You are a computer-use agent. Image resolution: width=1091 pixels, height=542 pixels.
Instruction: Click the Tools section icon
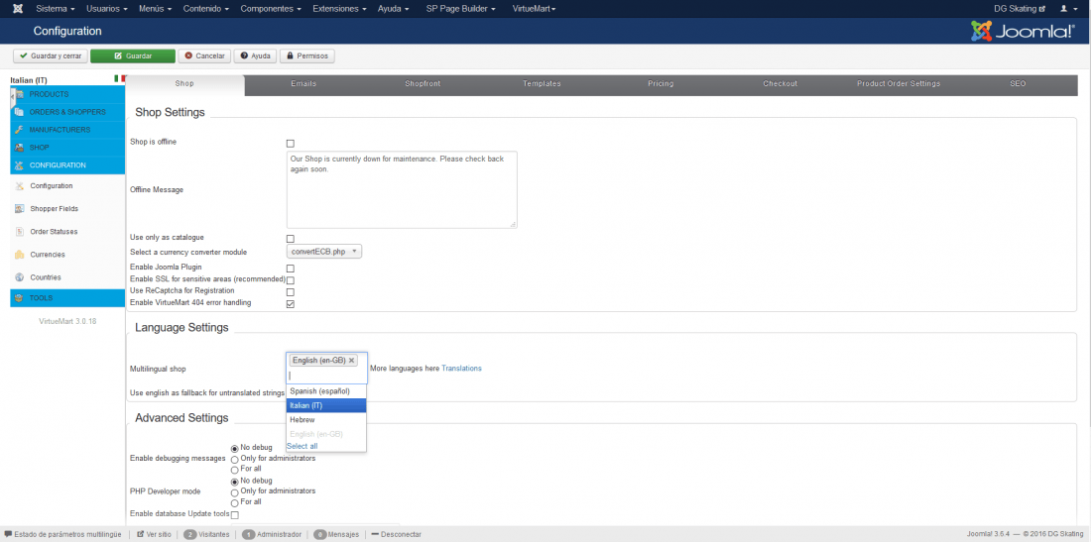(20, 298)
